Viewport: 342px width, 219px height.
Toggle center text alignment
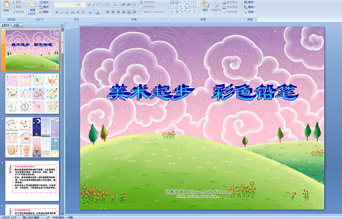(113, 12)
